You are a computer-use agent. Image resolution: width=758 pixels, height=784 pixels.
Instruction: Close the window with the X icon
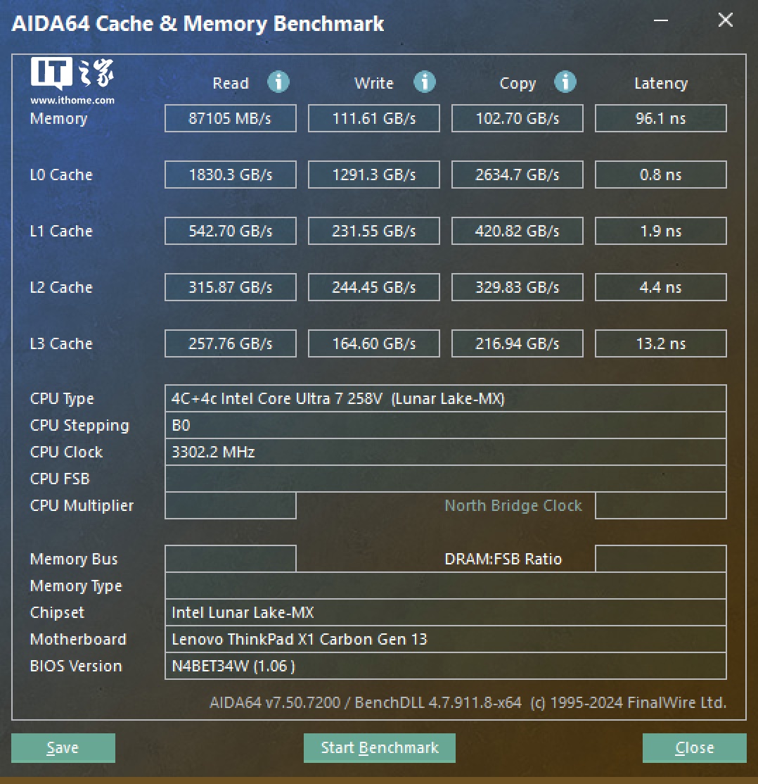(x=725, y=20)
